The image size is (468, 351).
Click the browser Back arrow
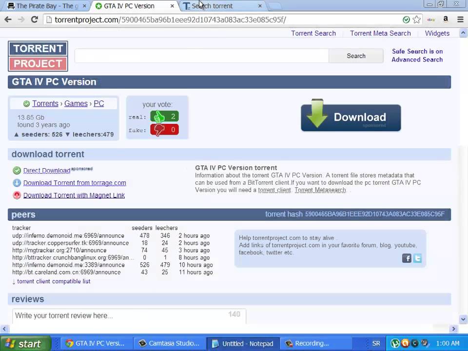click(x=8, y=19)
